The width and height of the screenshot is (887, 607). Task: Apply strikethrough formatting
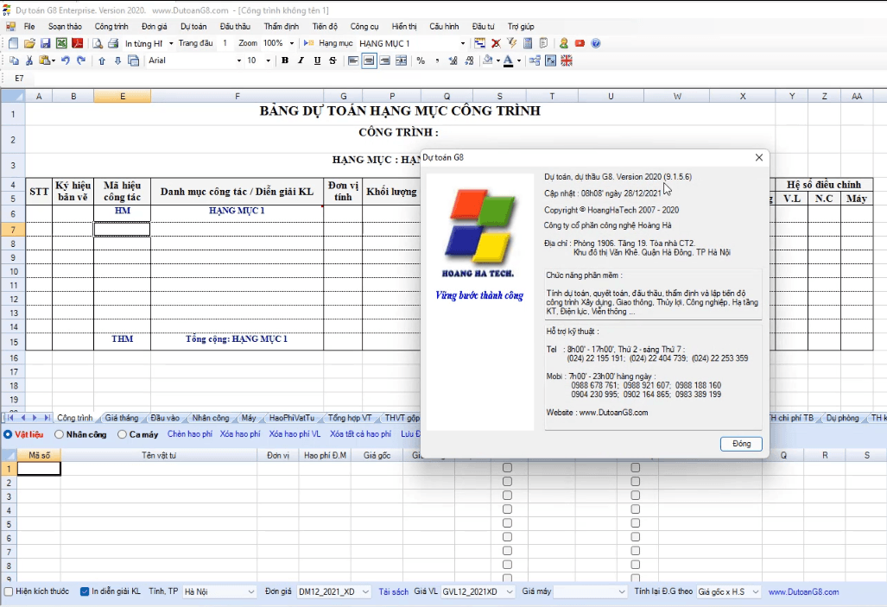point(333,60)
